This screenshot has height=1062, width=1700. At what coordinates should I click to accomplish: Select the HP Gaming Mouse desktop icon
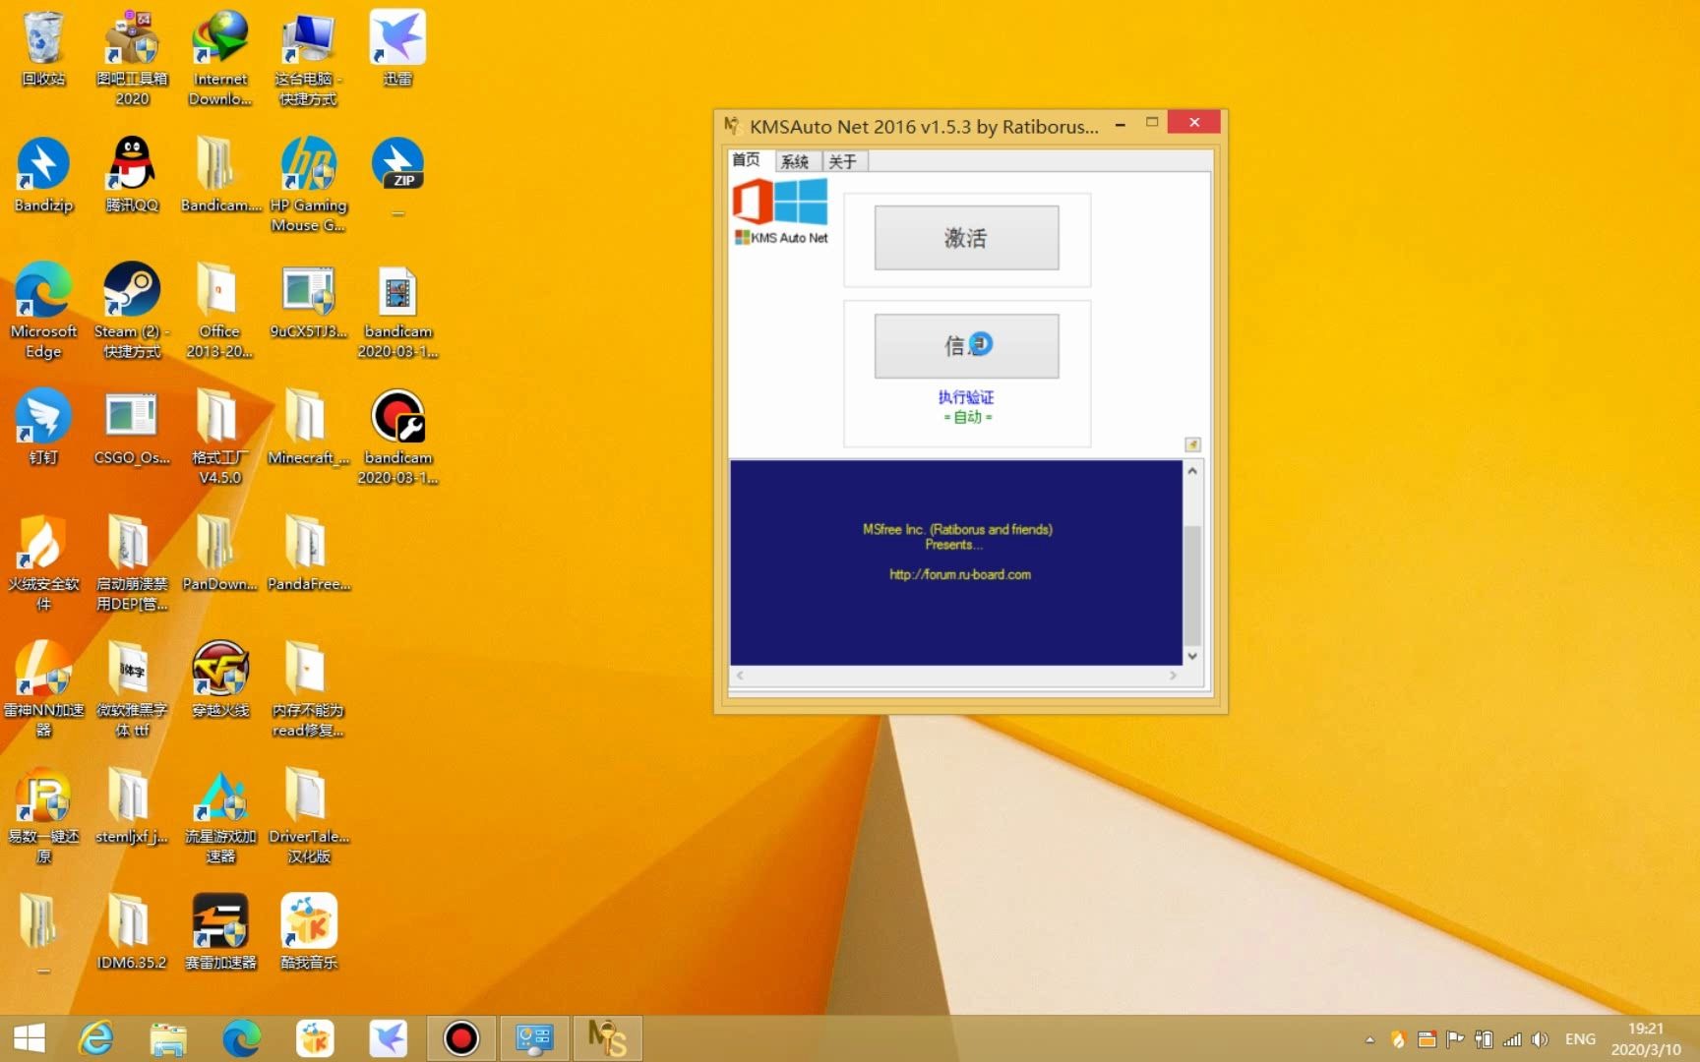(x=308, y=185)
